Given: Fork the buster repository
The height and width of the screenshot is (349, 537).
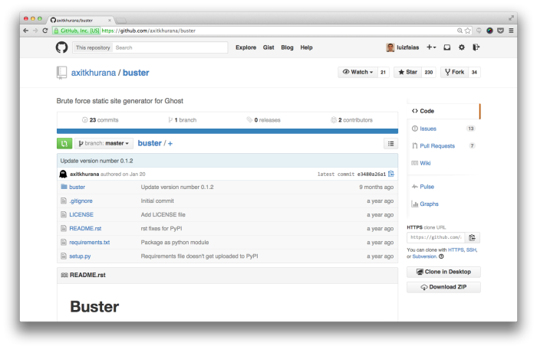Looking at the screenshot, I should tap(454, 72).
